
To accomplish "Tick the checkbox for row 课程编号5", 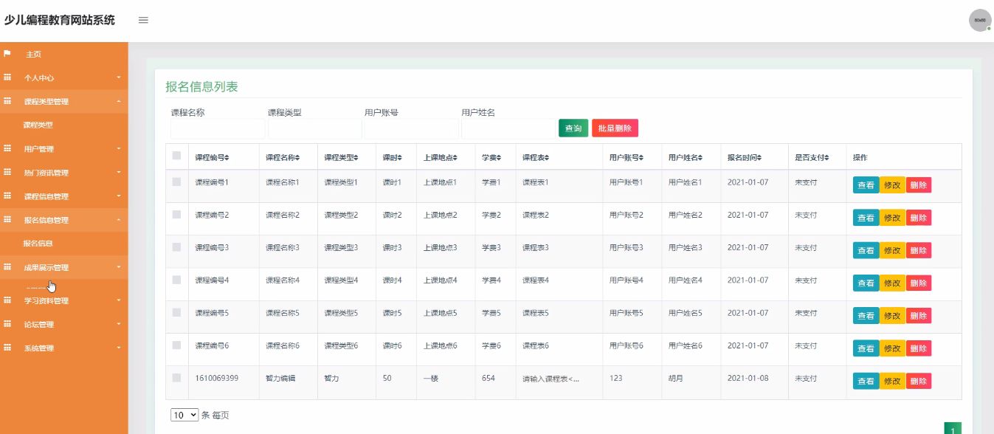I will [176, 312].
